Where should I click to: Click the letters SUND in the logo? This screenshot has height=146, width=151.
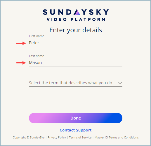pos(57,12)
